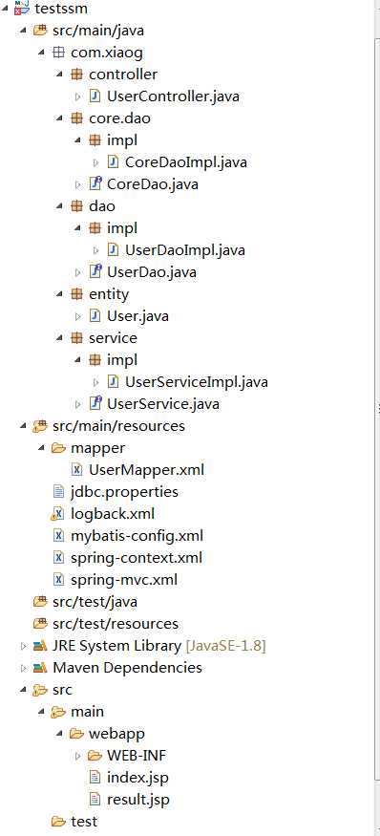Select the src/test/java source folder

coord(95,602)
